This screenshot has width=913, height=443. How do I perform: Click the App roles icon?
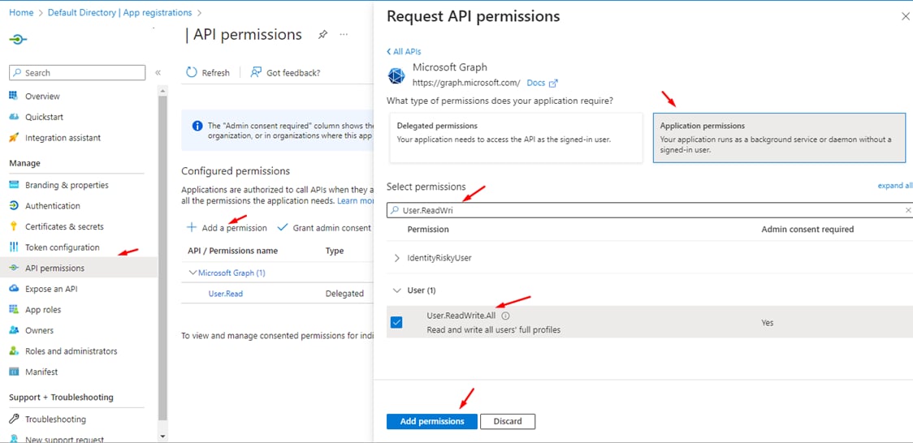[14, 309]
